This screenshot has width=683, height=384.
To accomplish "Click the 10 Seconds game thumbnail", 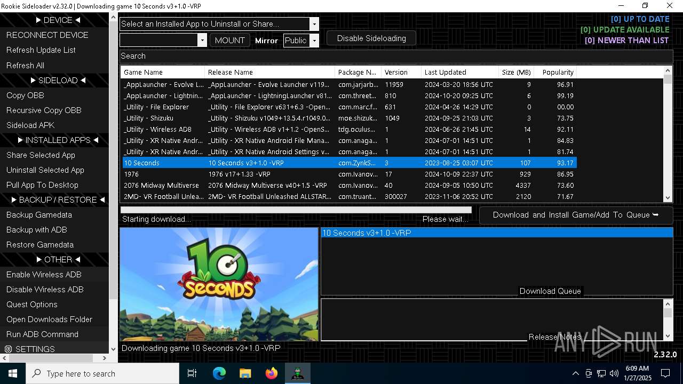I will click(219, 284).
